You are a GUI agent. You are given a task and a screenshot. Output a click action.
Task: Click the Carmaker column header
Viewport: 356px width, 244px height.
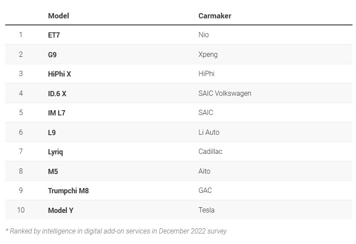tap(215, 16)
